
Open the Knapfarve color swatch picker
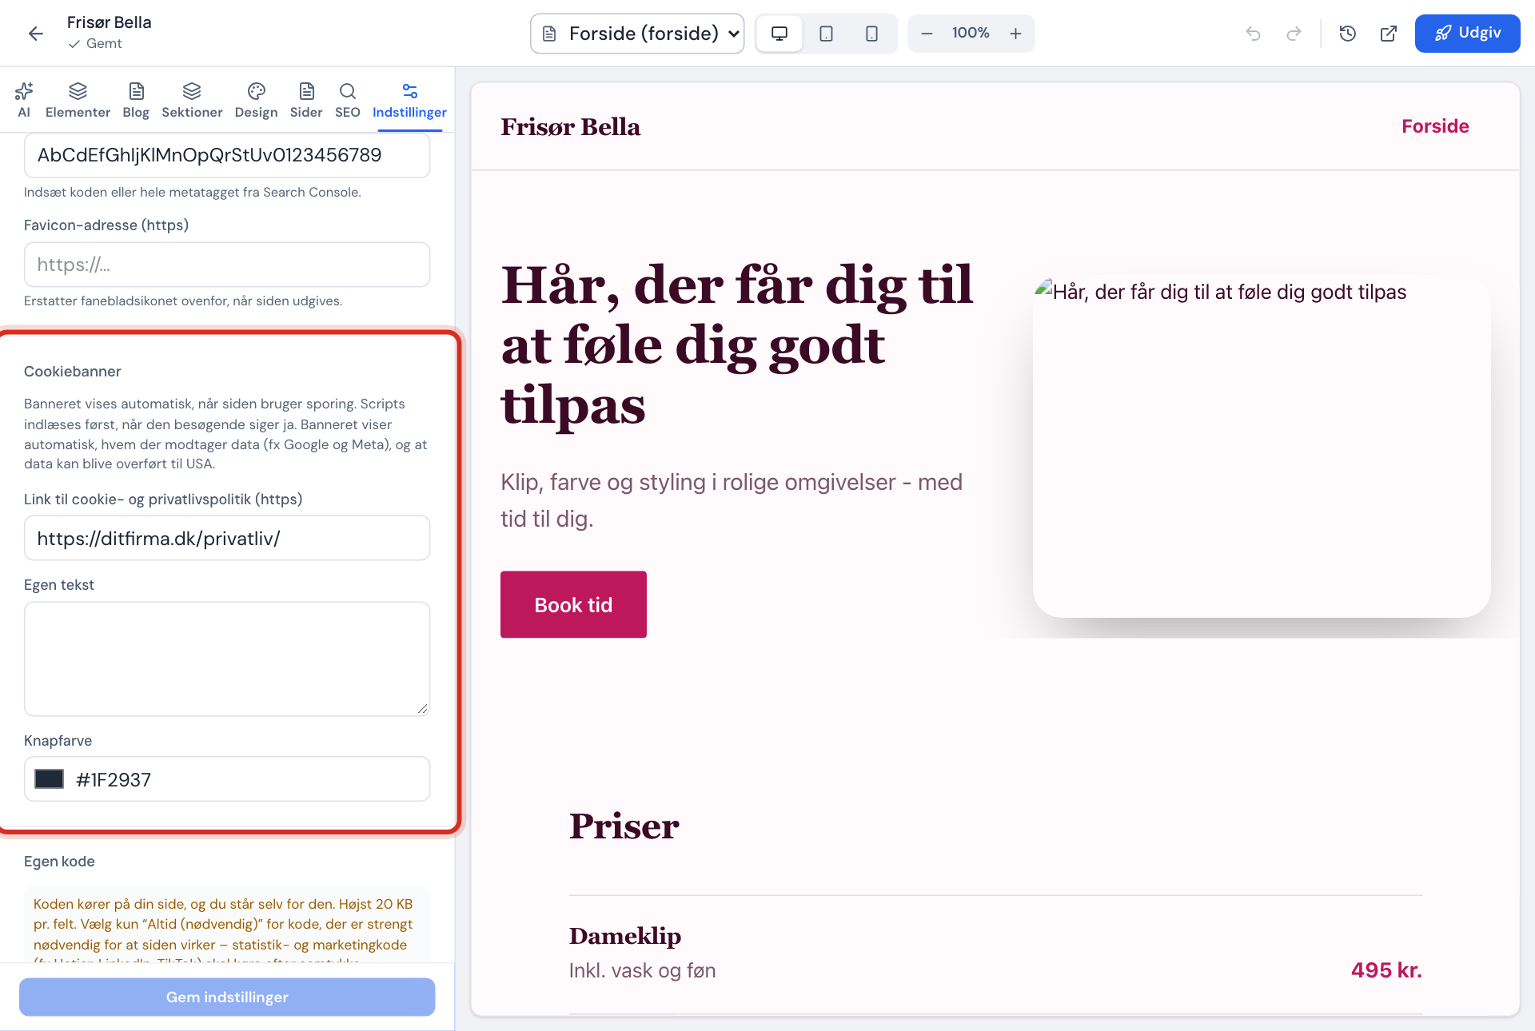pos(50,779)
